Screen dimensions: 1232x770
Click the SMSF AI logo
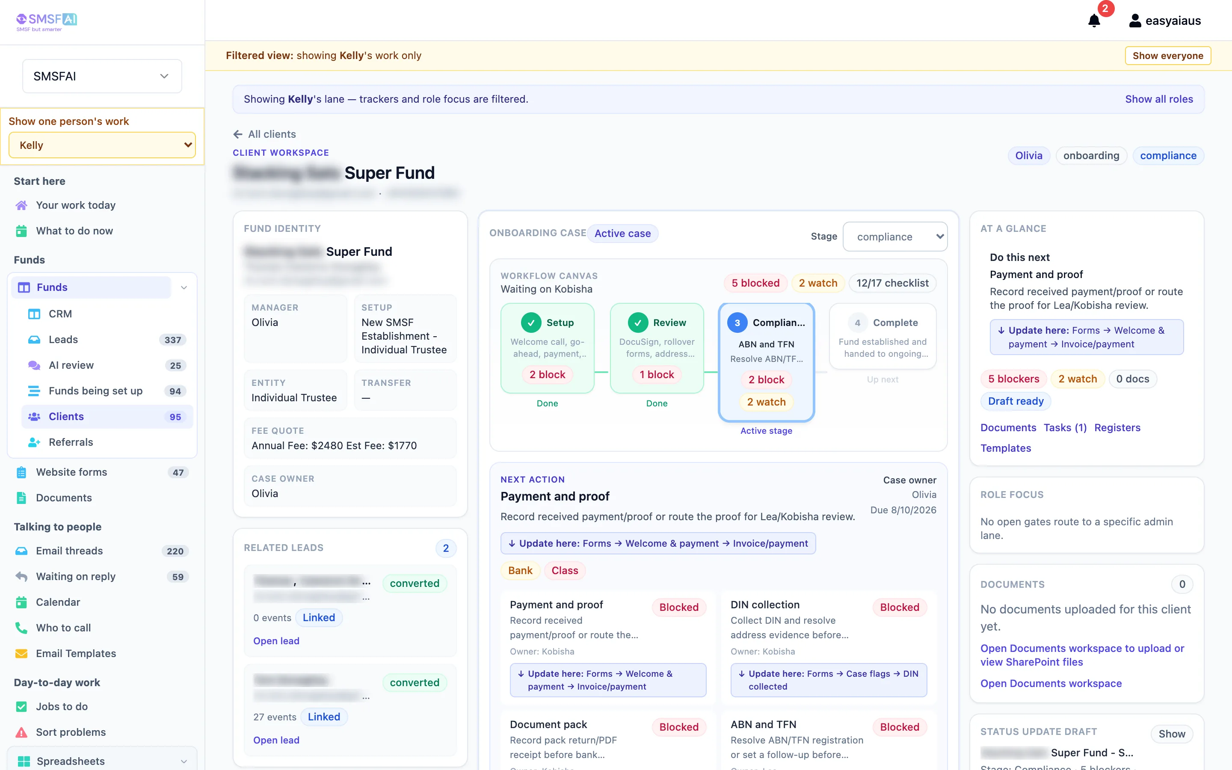(x=46, y=22)
